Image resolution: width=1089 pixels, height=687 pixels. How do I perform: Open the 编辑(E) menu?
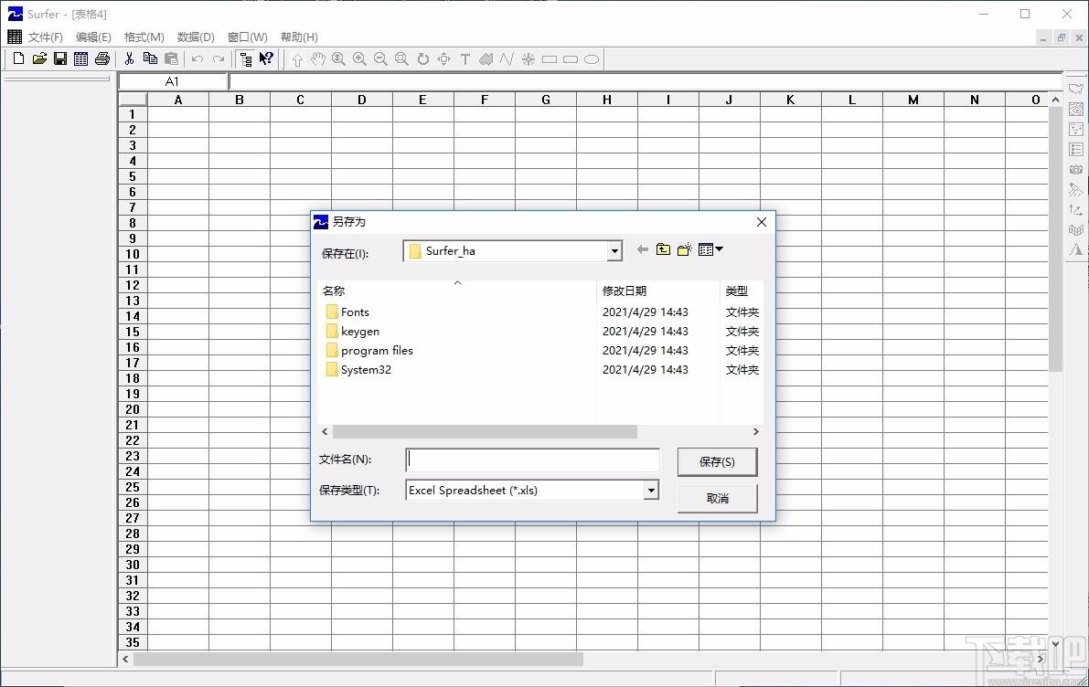93,37
